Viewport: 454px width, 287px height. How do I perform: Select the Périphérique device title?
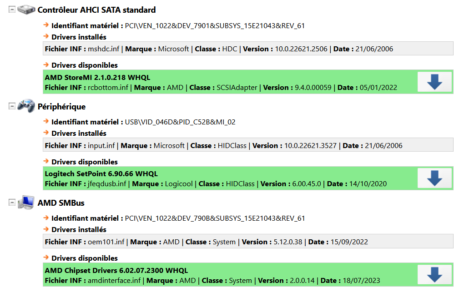[61, 107]
